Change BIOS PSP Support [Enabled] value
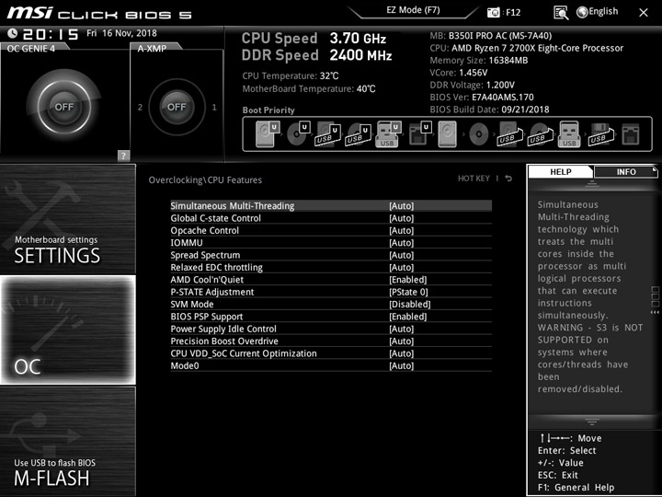Viewport: 662px width, 497px height. coord(408,316)
